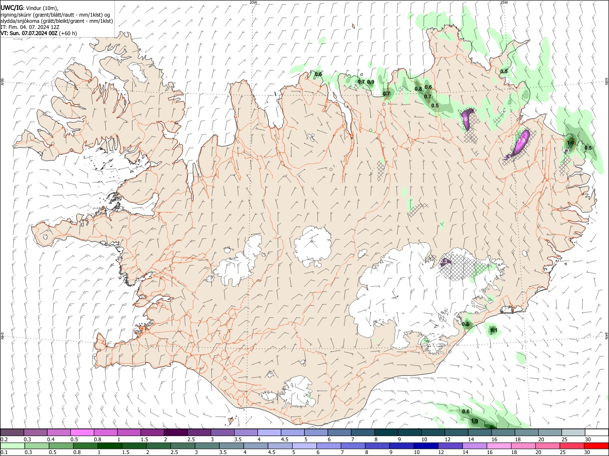The width and height of the screenshot is (609, 456).
Task: Click the 3 gray-green swatch in the bottom legend row
Action: point(207,446)
